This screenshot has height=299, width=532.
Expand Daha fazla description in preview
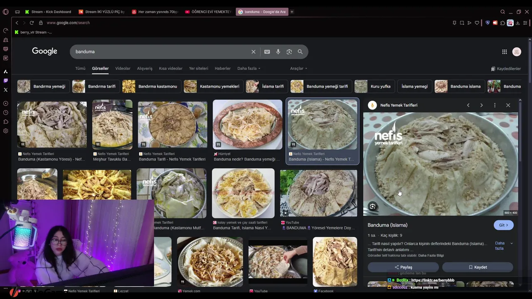(503, 246)
